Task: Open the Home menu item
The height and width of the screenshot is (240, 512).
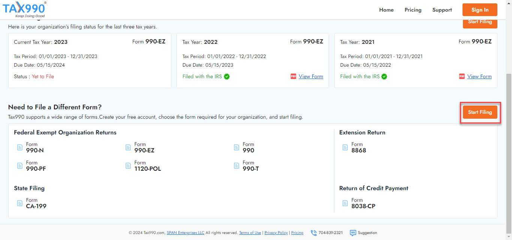Action: [386, 10]
